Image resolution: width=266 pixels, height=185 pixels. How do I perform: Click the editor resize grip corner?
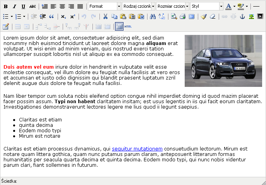pyautogui.click(x=263, y=182)
